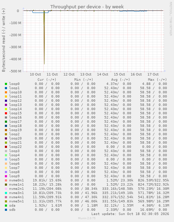
Task: Click the 'Last update: Sun Oct 18 02:30:05 2026' text
Action: (130, 214)
